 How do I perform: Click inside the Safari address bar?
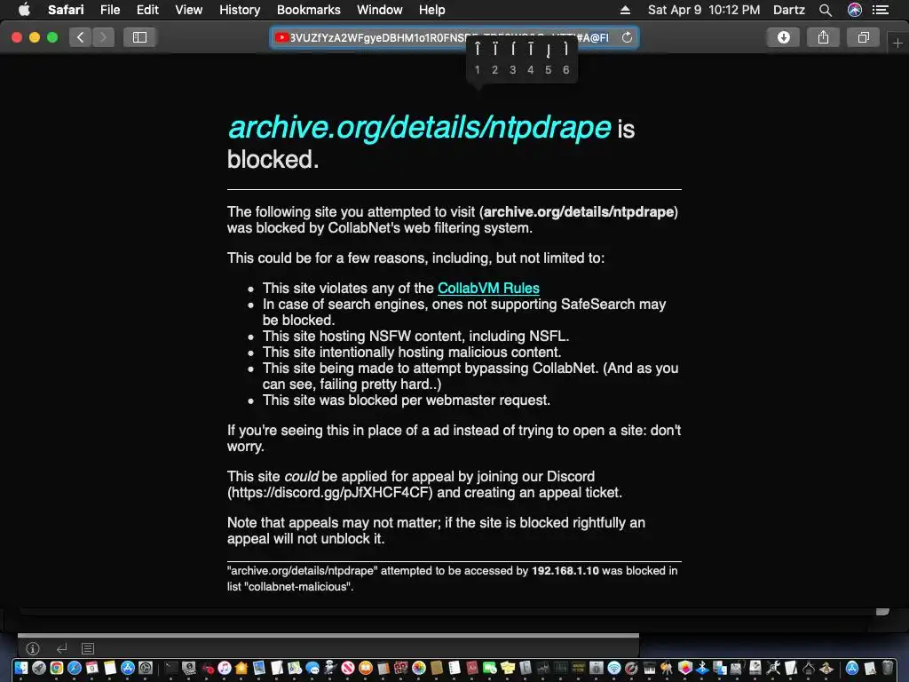[x=454, y=37]
